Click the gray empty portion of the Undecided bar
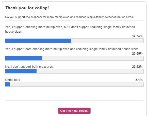Viewport: 148px width, 116px height. (77, 84)
